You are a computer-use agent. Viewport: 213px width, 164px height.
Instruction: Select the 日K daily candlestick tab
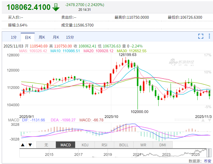tap(28, 37)
